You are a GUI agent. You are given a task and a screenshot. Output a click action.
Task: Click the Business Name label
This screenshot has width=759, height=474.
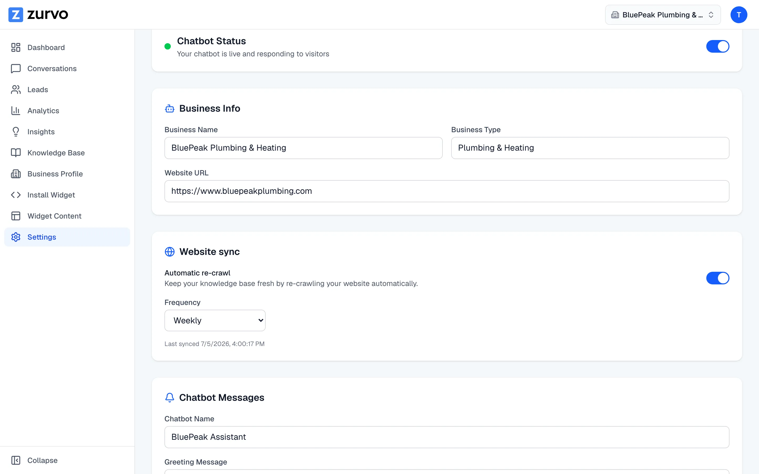[191, 130]
